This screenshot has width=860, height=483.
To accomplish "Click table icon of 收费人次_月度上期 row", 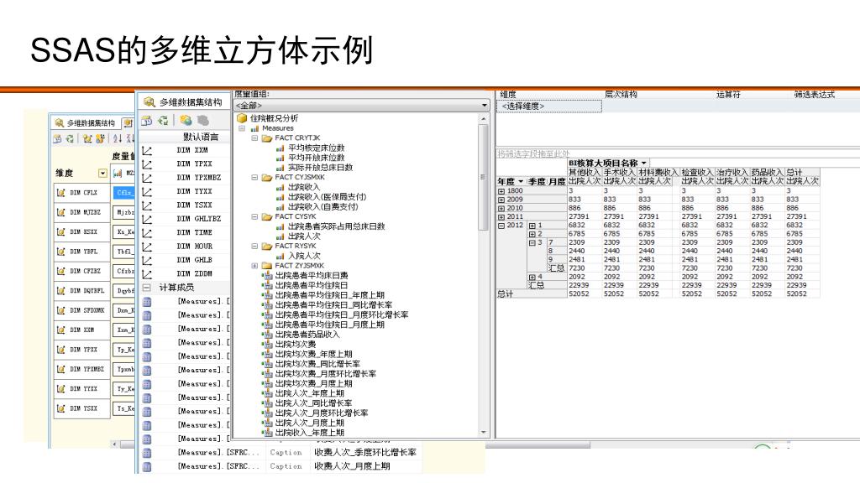I will point(146,466).
